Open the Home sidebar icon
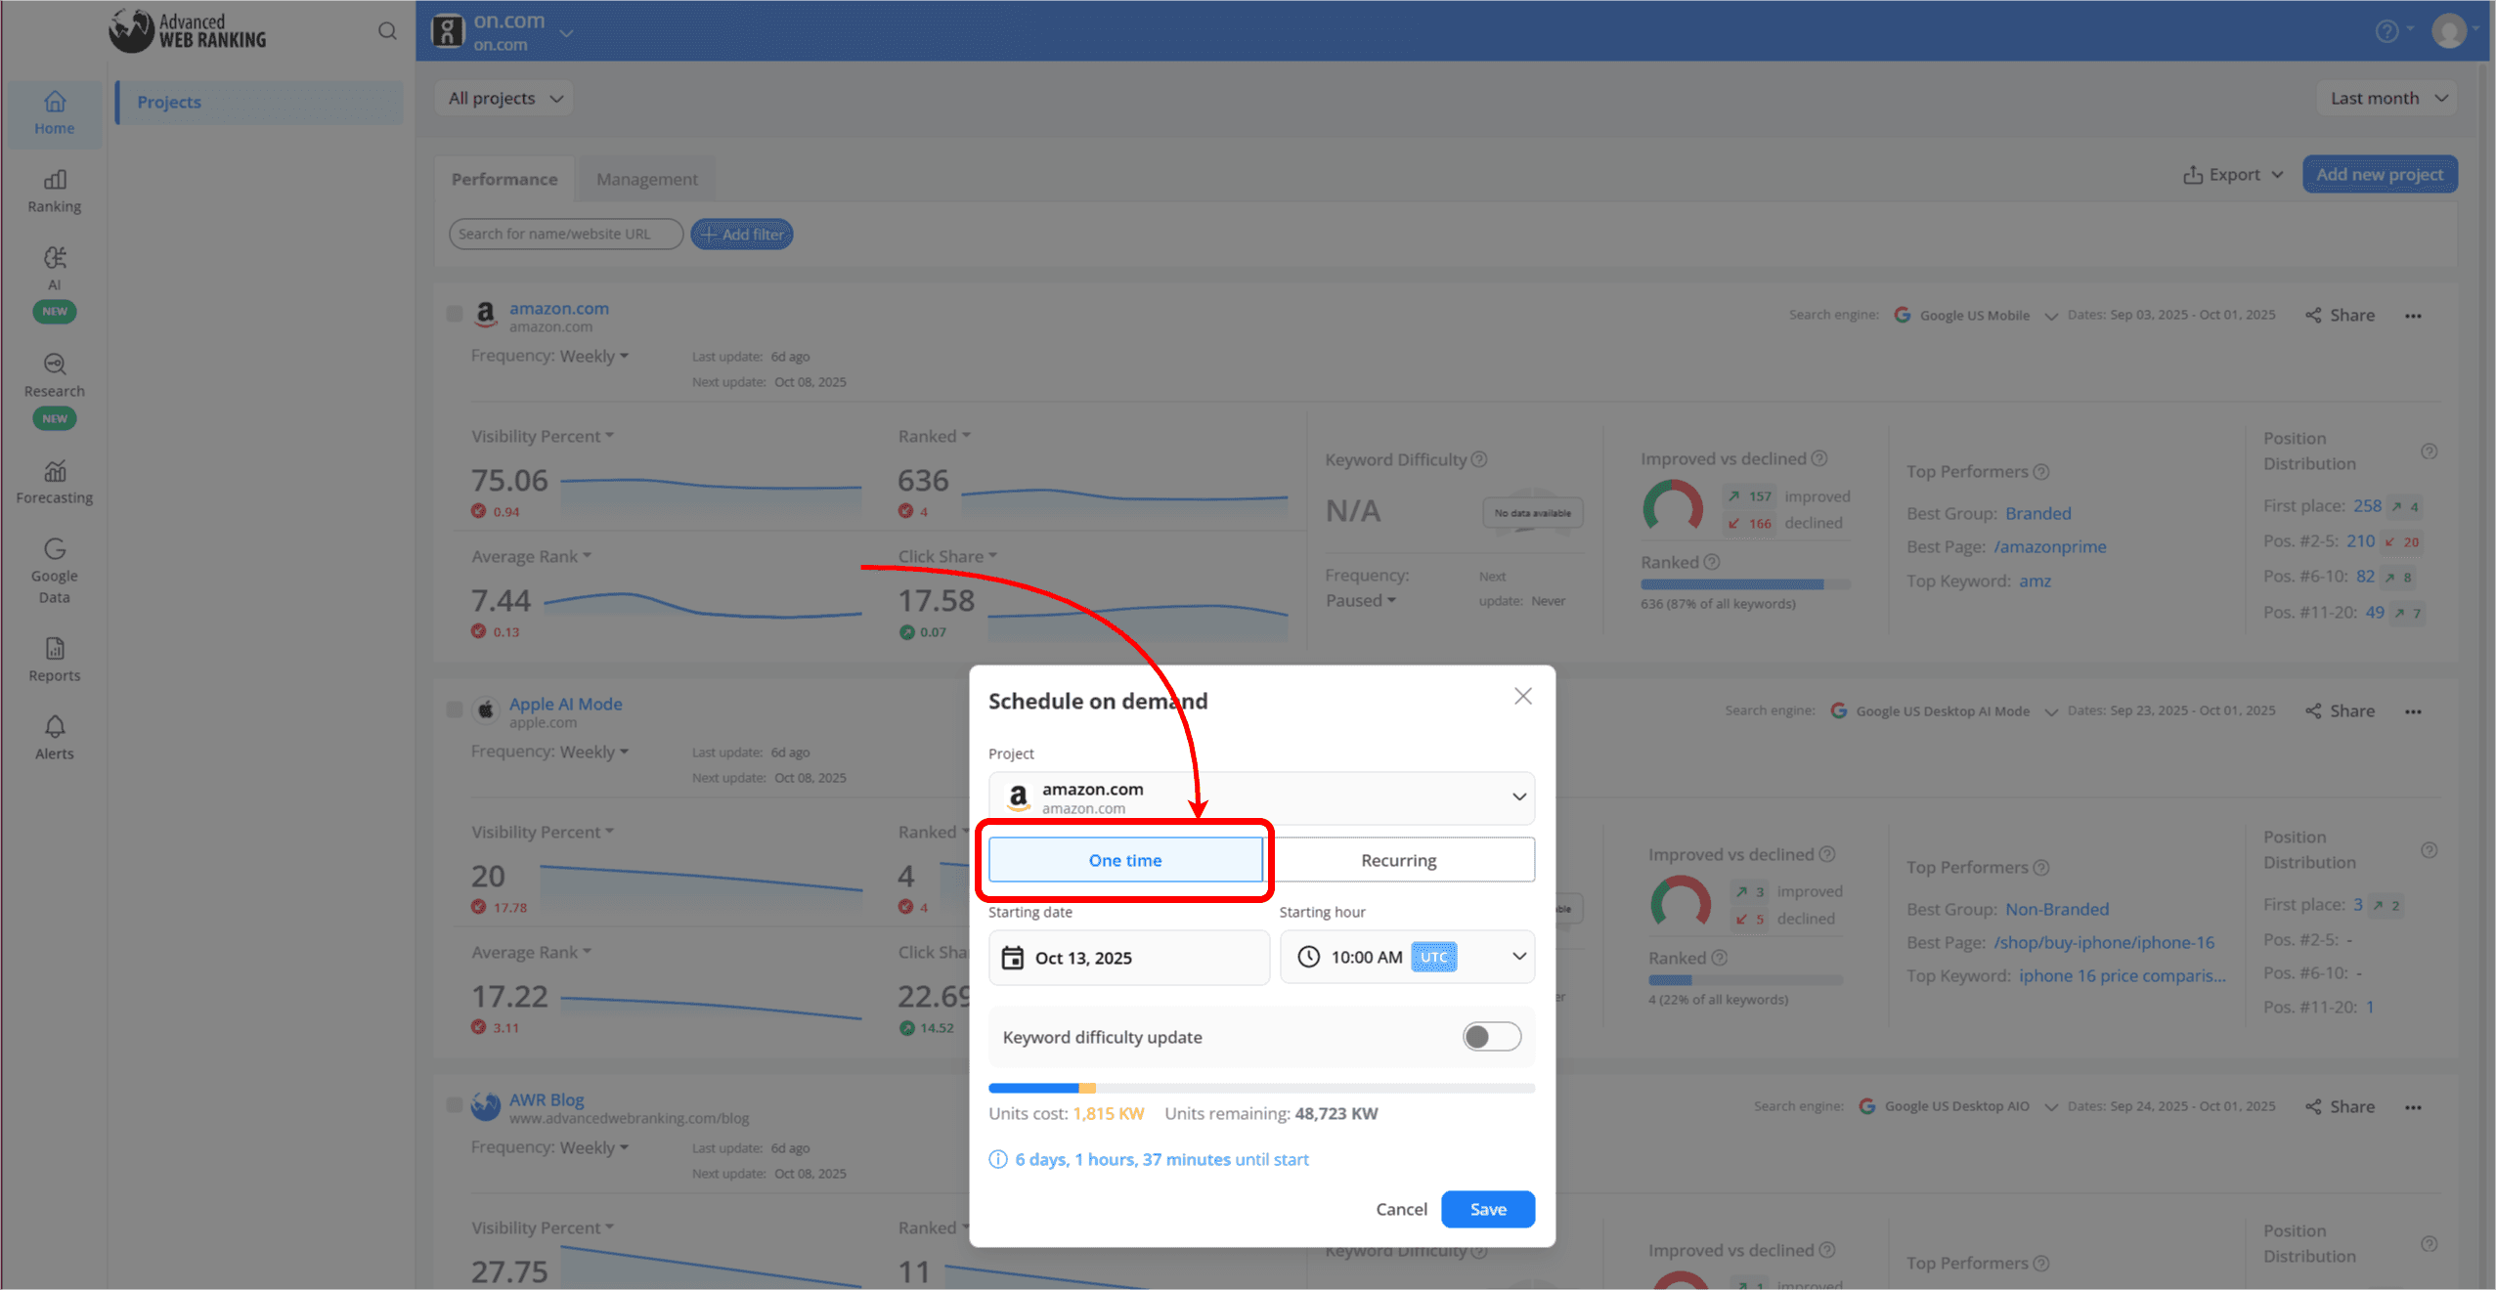Viewport: 2496px width, 1290px height. click(x=55, y=112)
